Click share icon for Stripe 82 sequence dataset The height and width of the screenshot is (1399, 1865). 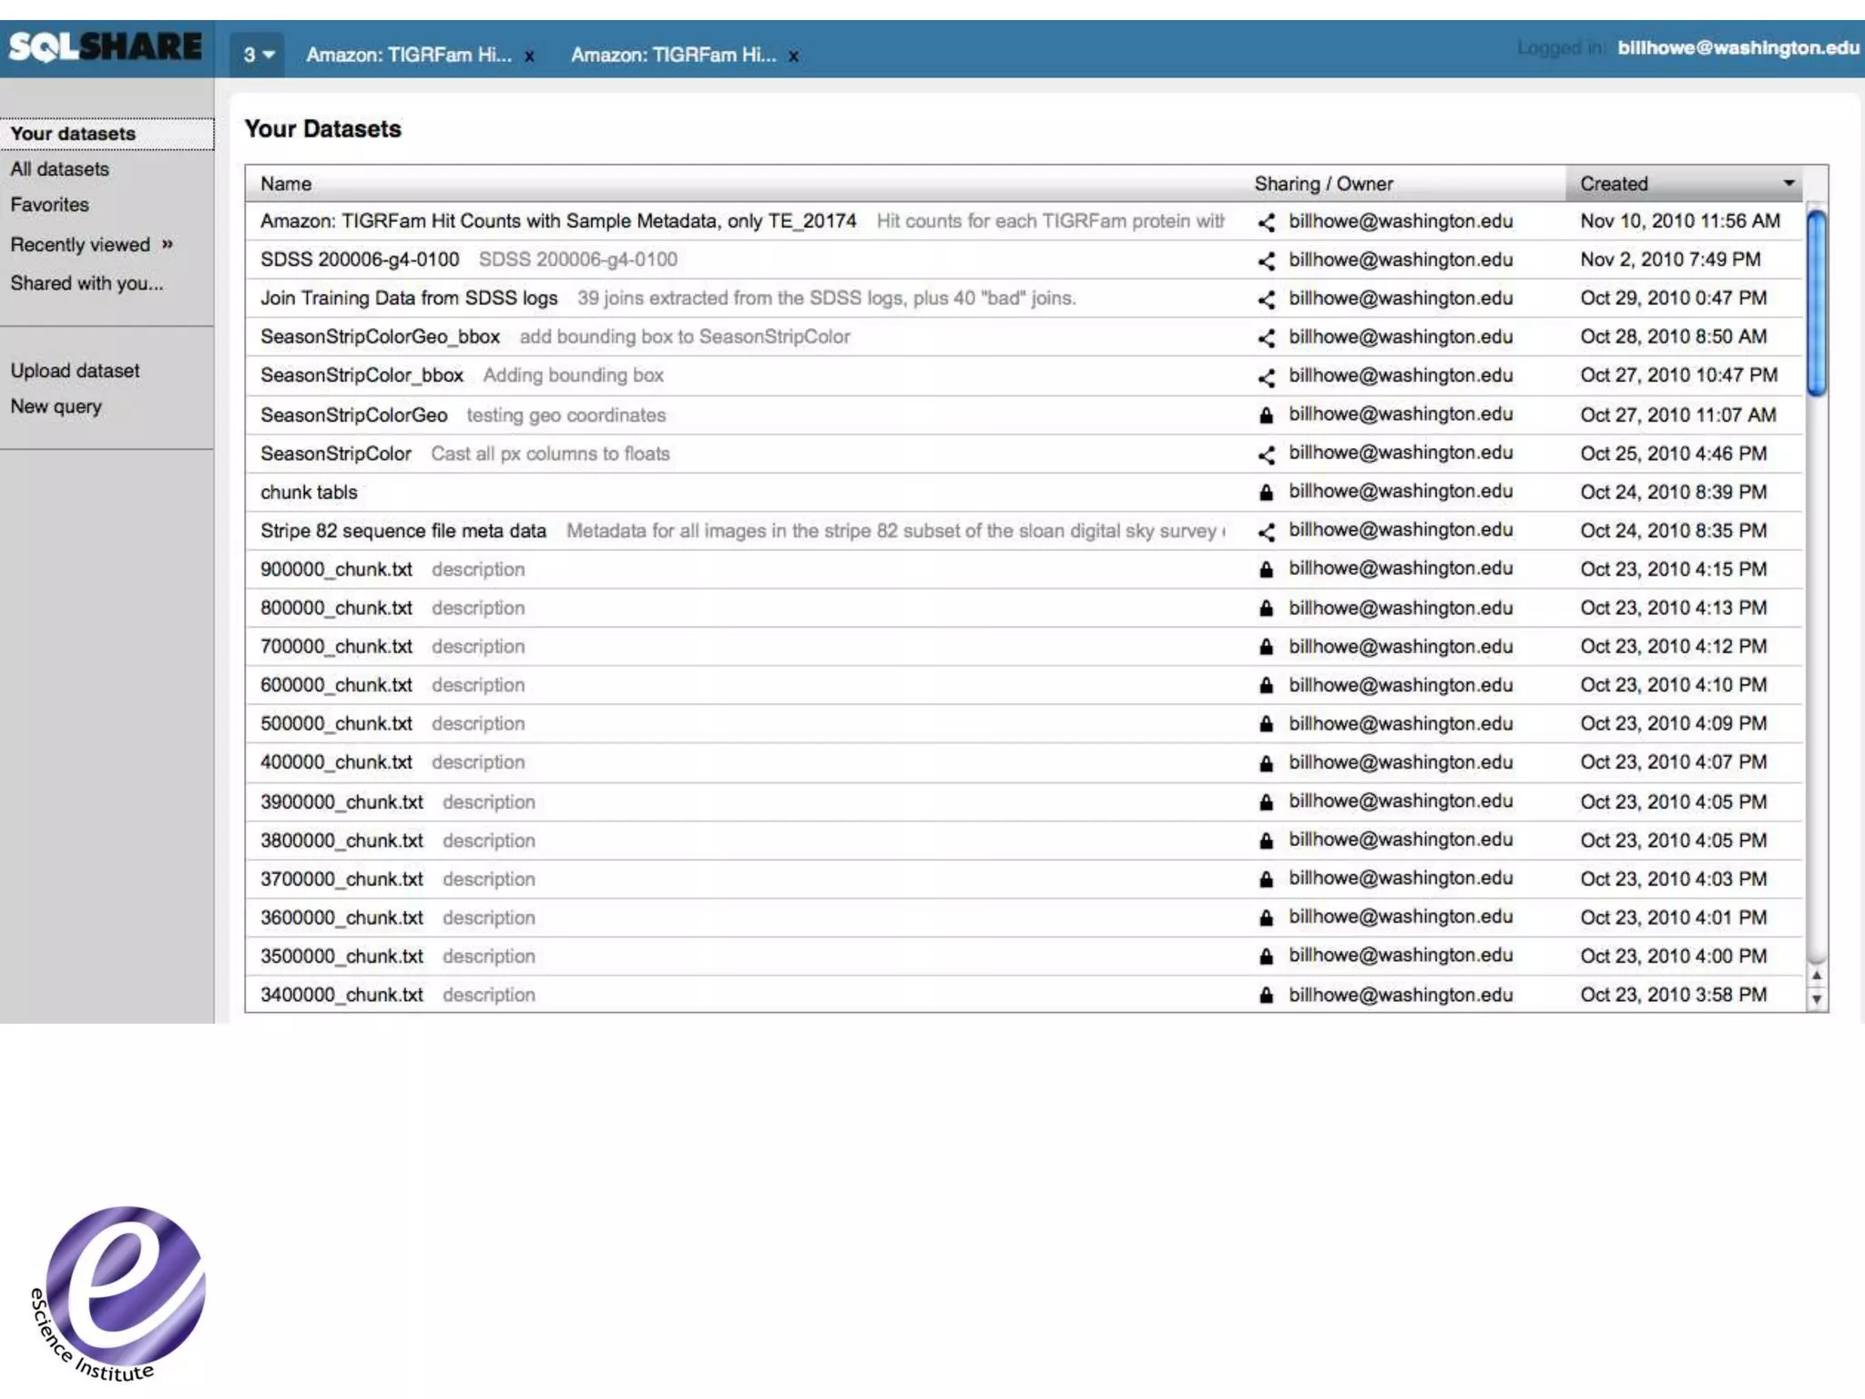pyautogui.click(x=1266, y=531)
